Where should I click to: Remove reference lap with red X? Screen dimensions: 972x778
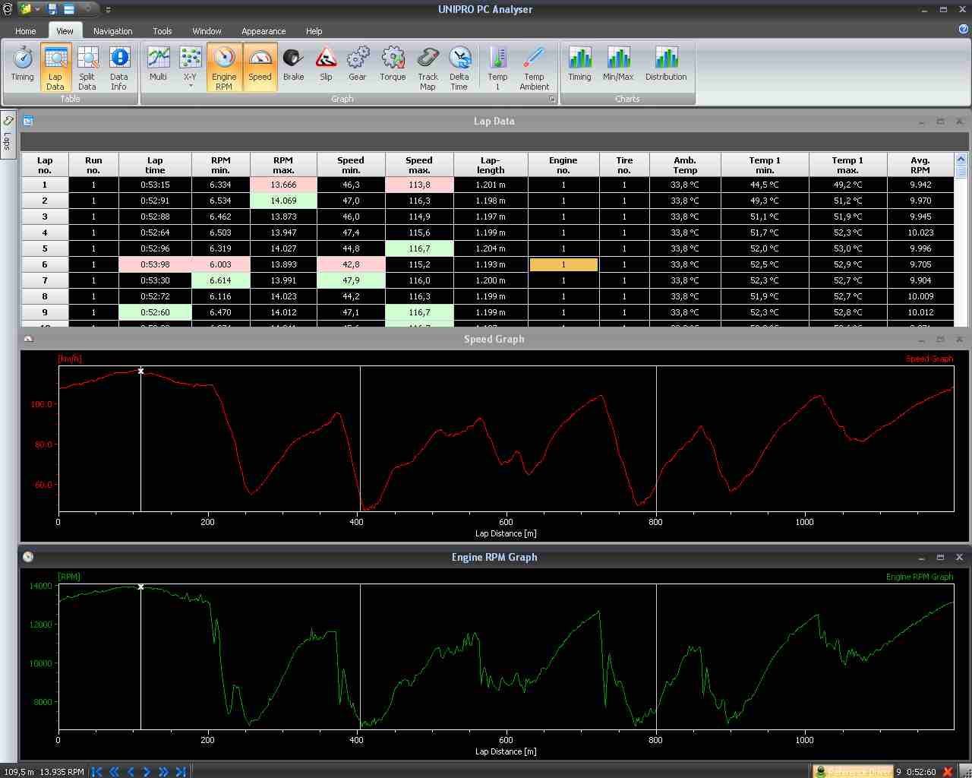click(948, 771)
